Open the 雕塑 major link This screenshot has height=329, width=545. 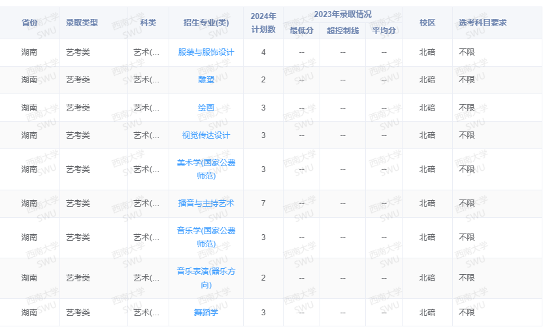[x=206, y=80]
